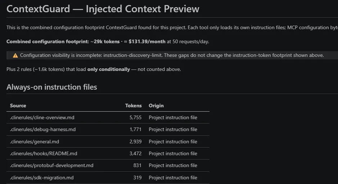The image size is (338, 184).
Task: Click the 831 token count
Action: point(137,165)
